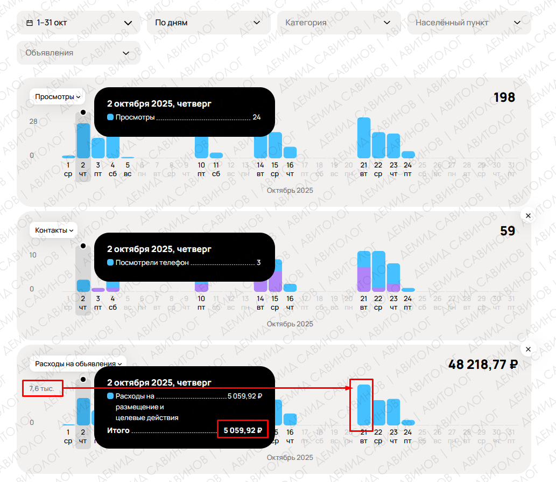
Task: Click the 7,6 тыс. axis label
Action: pyautogui.click(x=41, y=388)
